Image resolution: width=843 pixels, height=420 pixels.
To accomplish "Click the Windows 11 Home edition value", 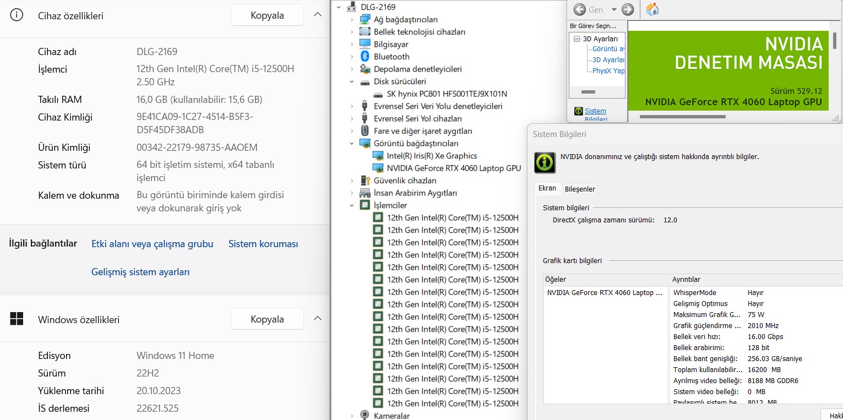I will tap(175, 356).
